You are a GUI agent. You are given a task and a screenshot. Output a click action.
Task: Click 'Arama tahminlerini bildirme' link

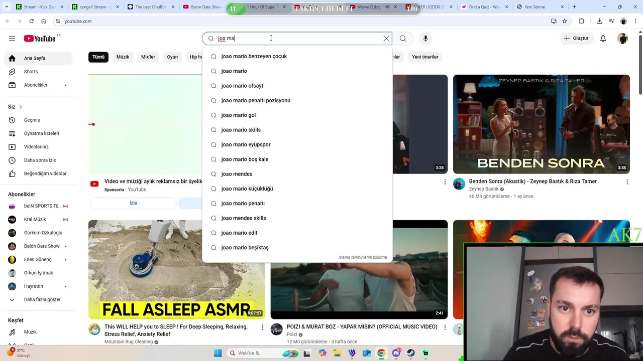[362, 257]
